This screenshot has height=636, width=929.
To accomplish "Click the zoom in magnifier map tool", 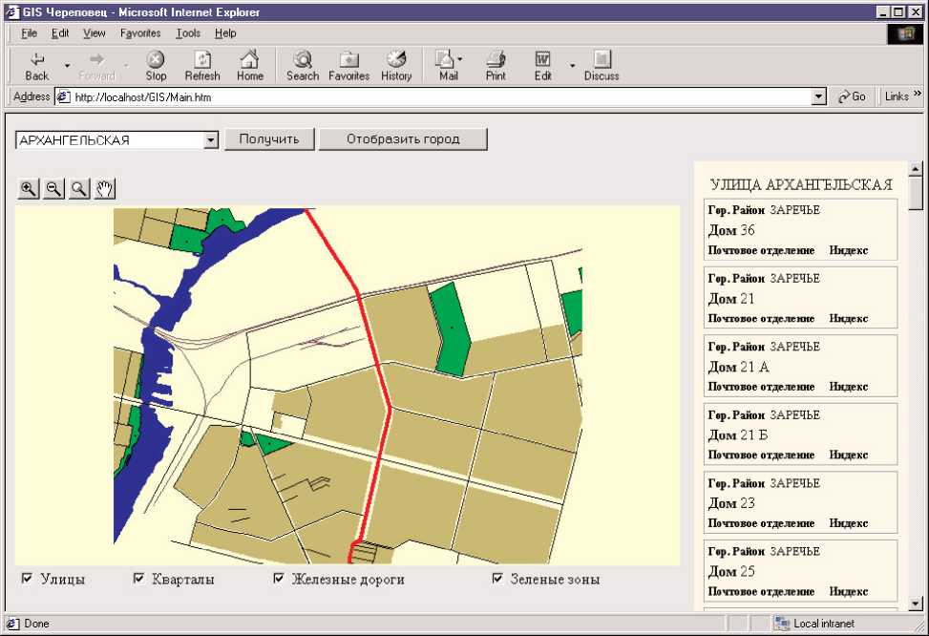I will [29, 189].
